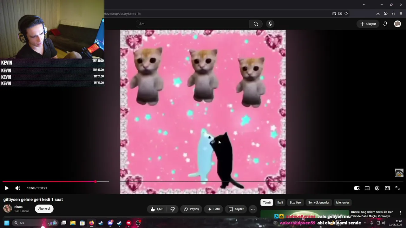
Task: Open the nisos channel name link
Action: point(18,207)
